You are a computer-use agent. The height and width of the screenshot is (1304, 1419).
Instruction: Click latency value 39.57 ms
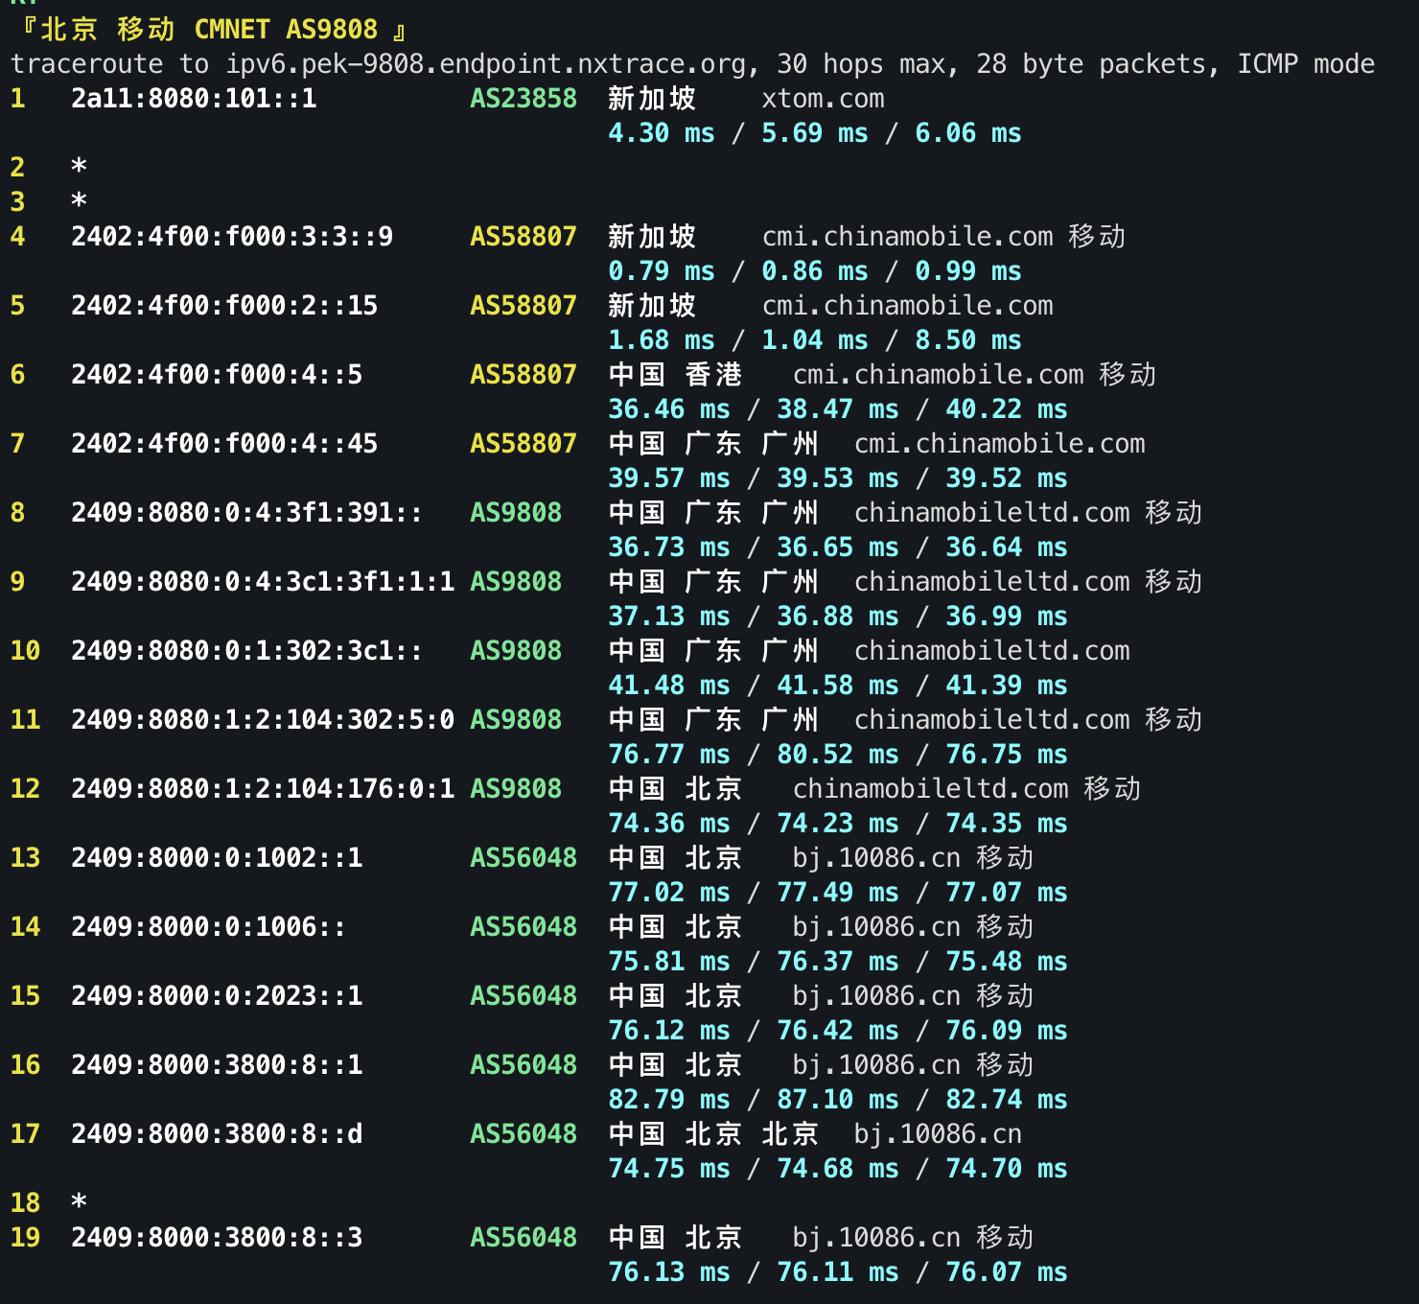669,478
